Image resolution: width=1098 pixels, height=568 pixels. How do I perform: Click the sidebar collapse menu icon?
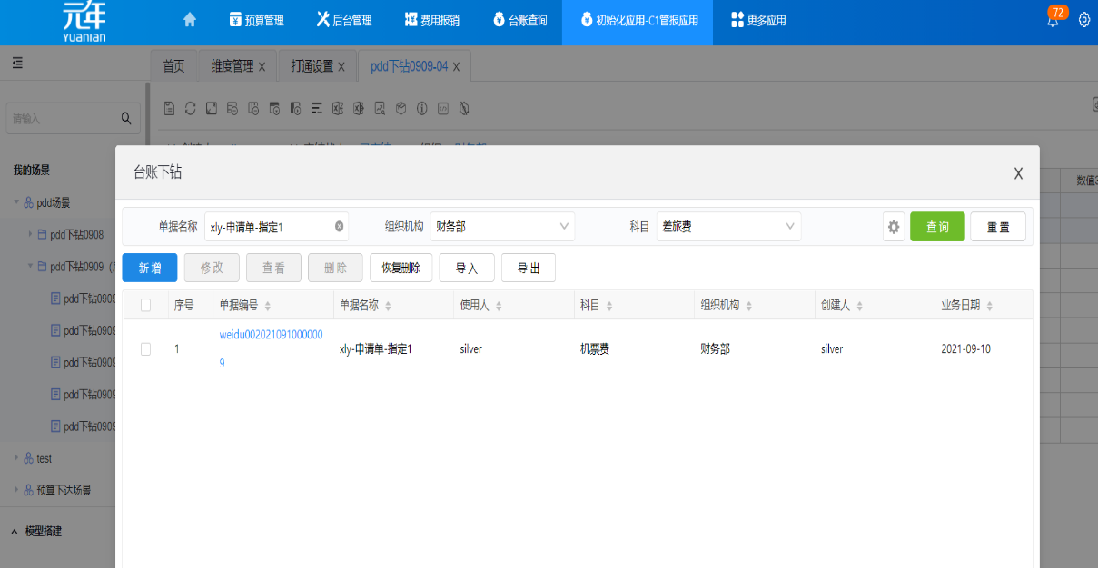point(17,64)
